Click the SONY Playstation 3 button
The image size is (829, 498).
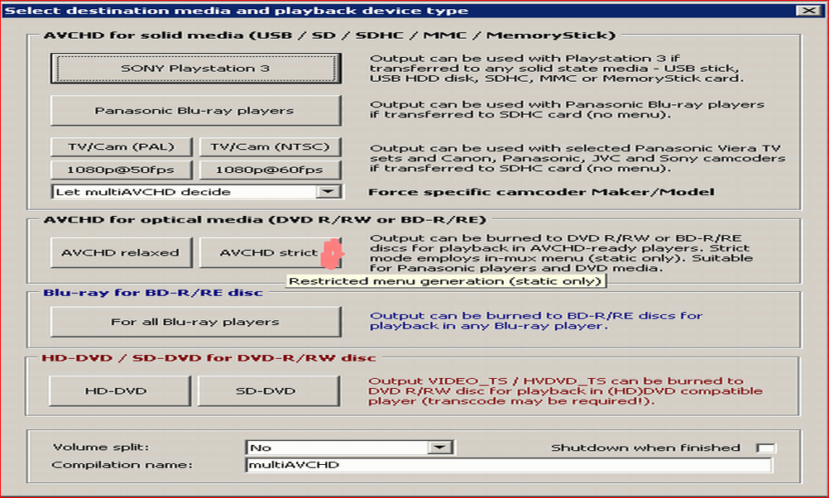pyautogui.click(x=195, y=68)
